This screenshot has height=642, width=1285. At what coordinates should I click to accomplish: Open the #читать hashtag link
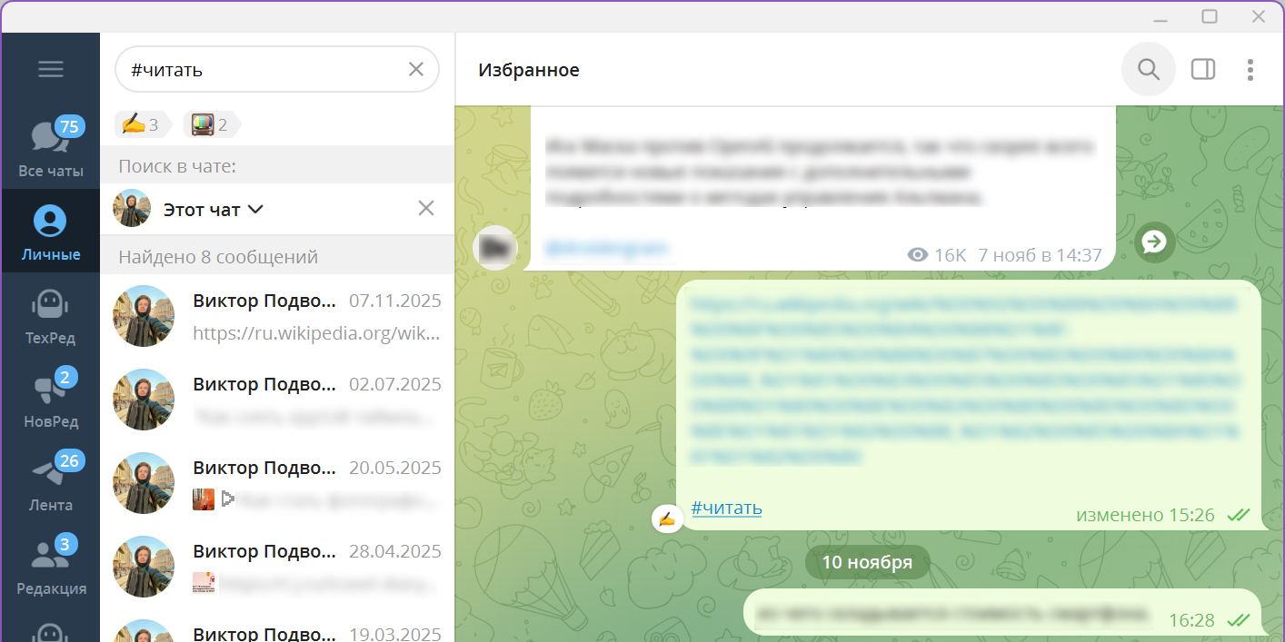725,509
